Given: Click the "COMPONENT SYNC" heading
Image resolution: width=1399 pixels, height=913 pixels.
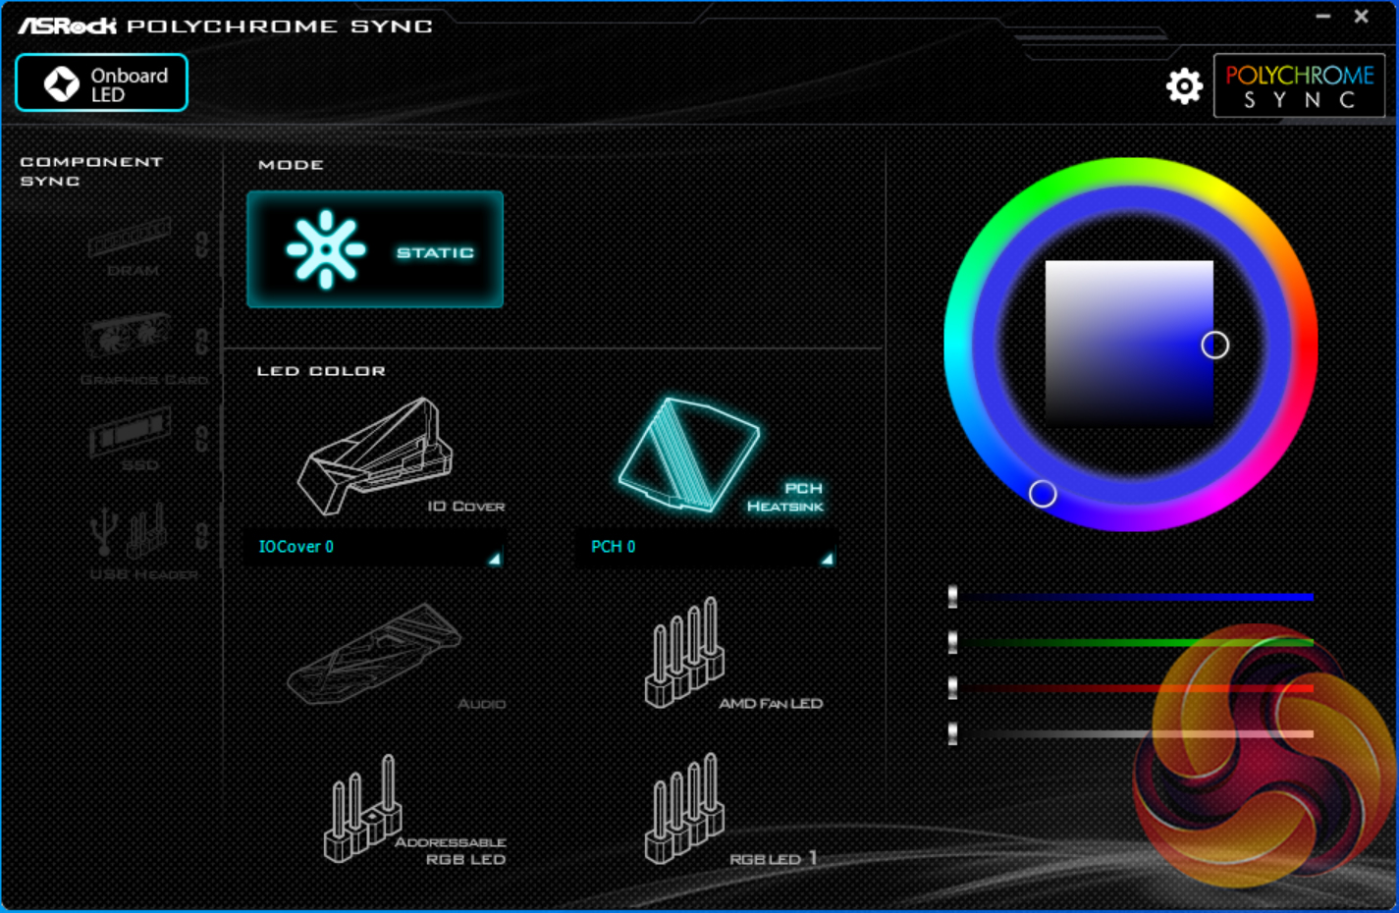Looking at the screenshot, I should pos(91,171).
